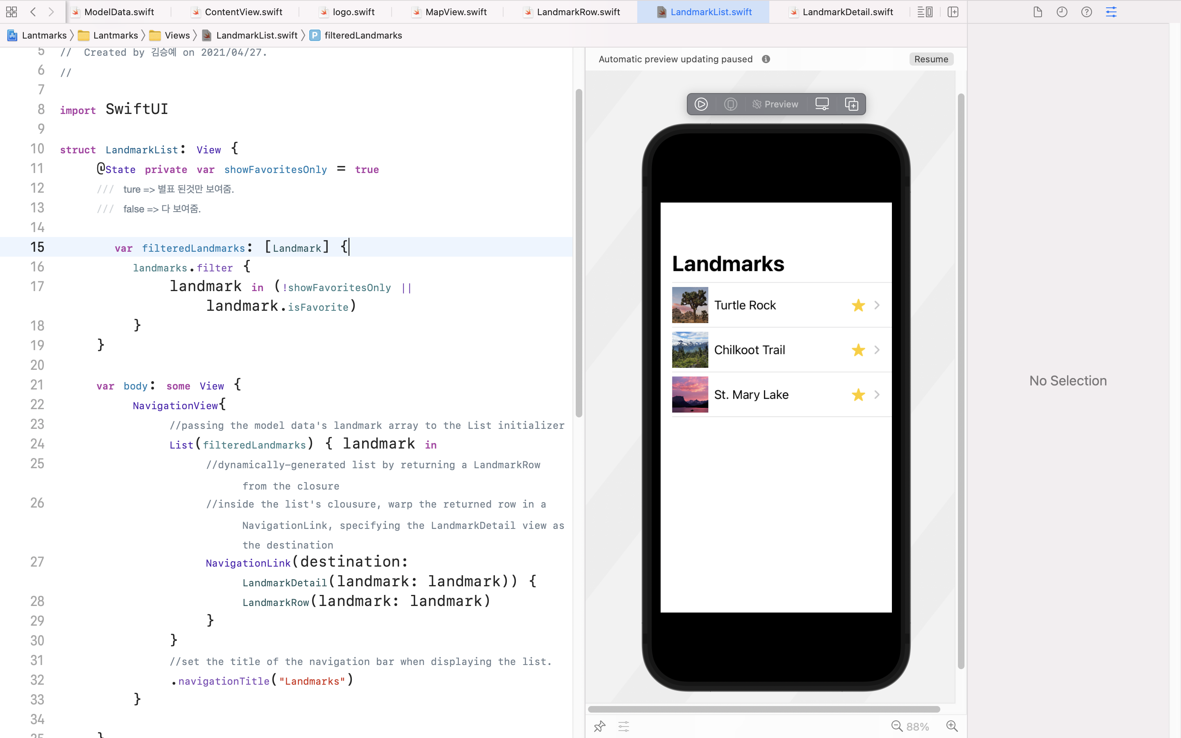Toggle the favorite star for Chilkoot Trail

[857, 350]
